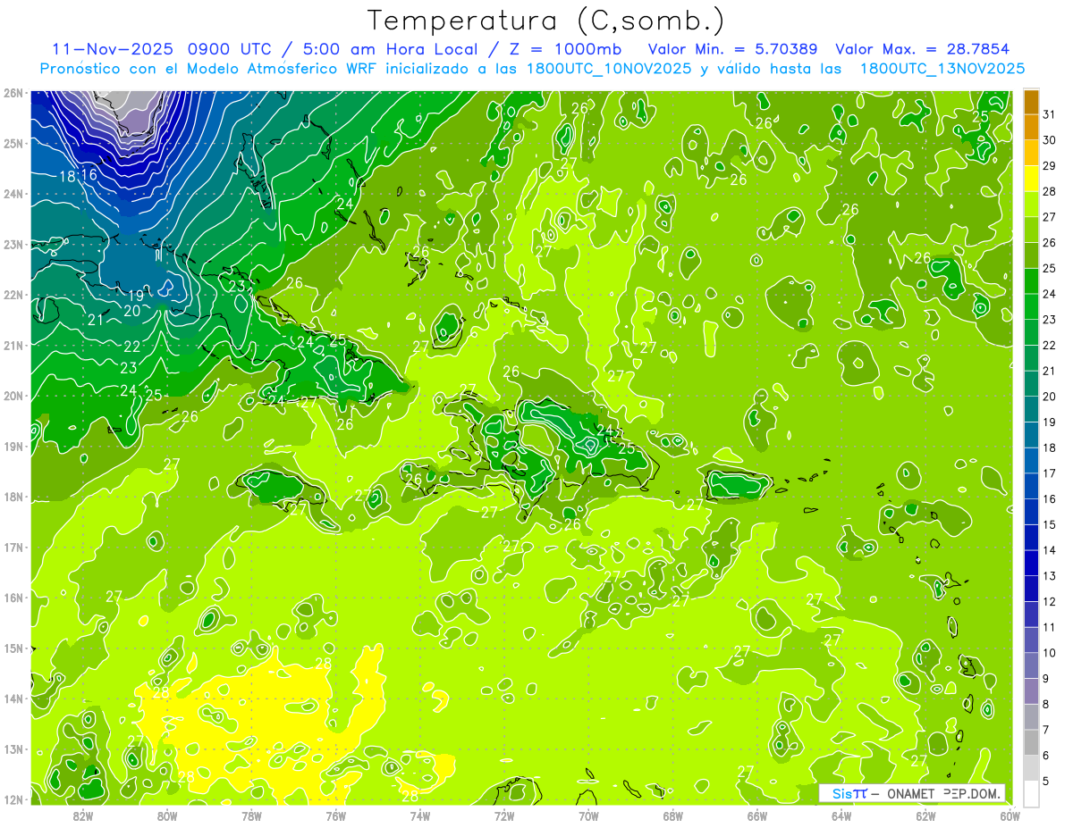Click the 64W longitude axis label
Viewport: 1073px width, 828px height.
(x=841, y=815)
